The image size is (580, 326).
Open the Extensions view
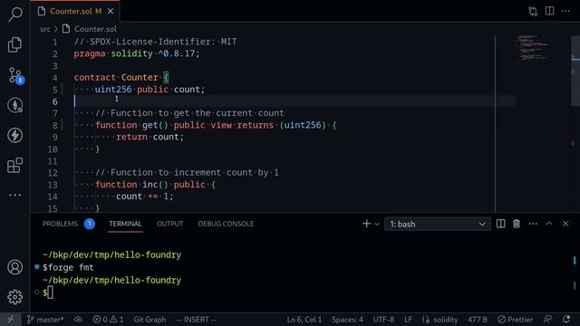click(14, 165)
